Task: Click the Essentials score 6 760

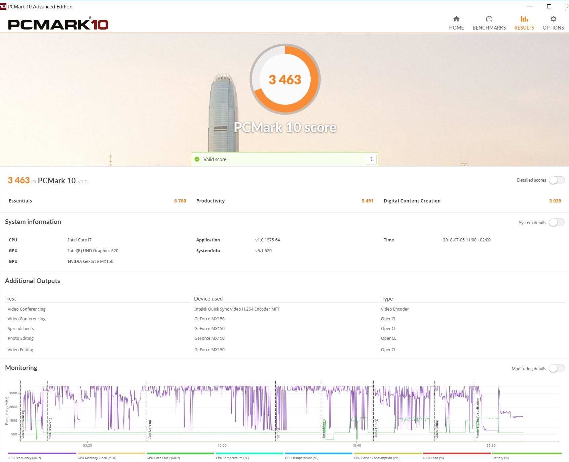Action: pyautogui.click(x=180, y=201)
